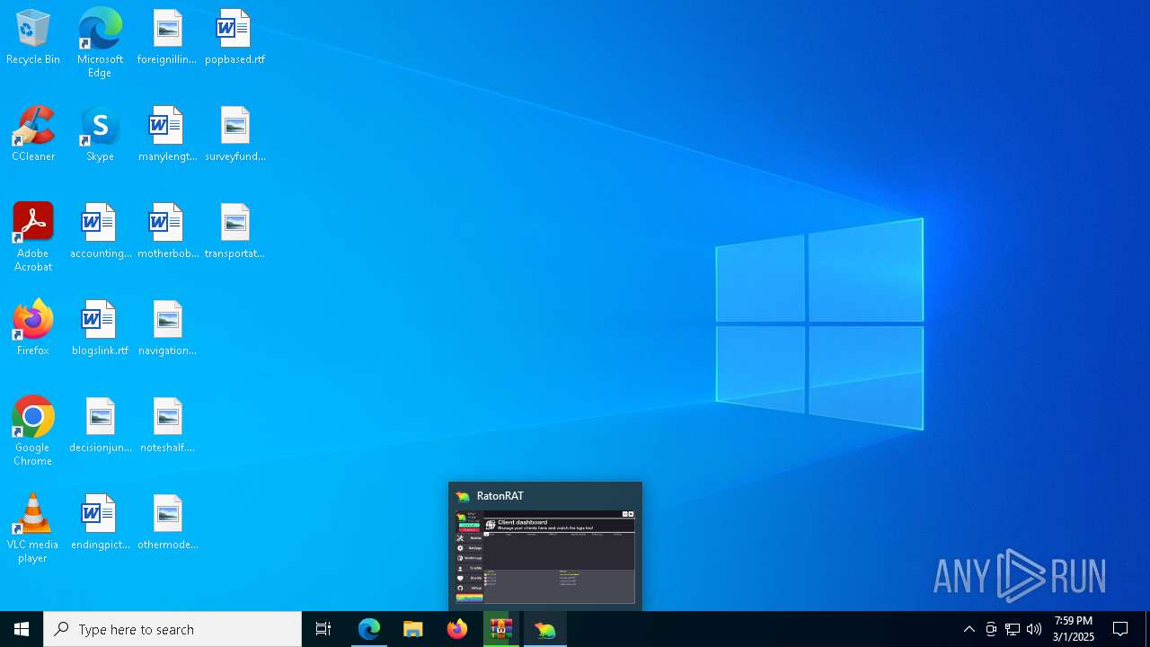Select the Adobe Acrobat desktop shortcut
Screen dimensions: 1150x647
pyautogui.click(x=33, y=237)
